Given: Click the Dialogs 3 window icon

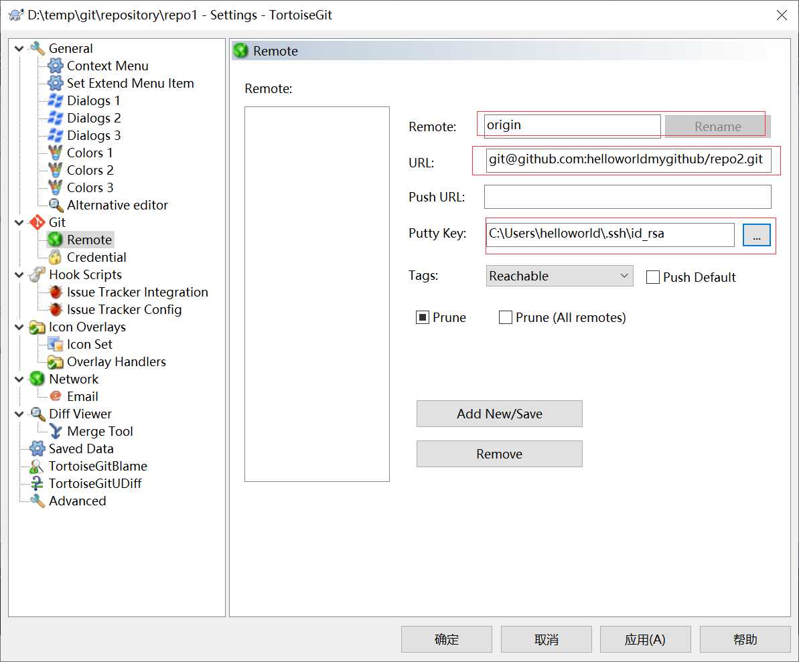Looking at the screenshot, I should pos(55,135).
